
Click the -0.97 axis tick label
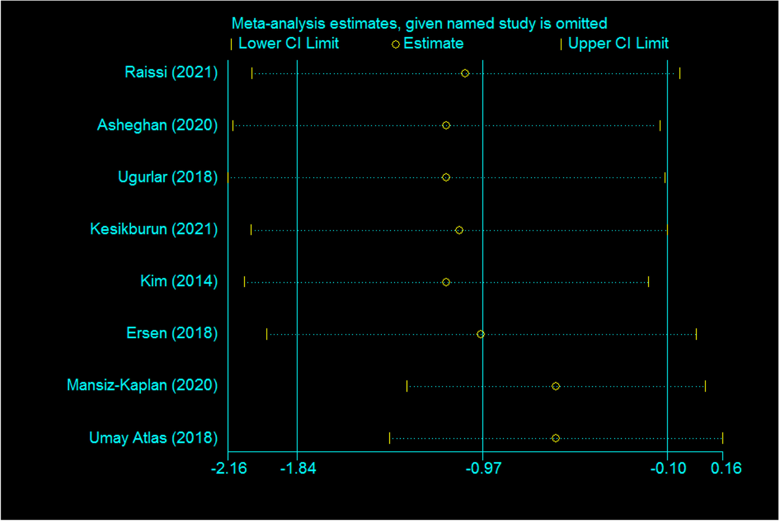coord(484,468)
